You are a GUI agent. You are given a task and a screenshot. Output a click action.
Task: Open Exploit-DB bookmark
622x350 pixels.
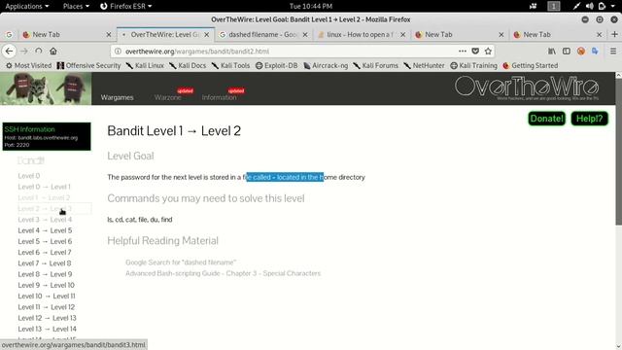276,65
